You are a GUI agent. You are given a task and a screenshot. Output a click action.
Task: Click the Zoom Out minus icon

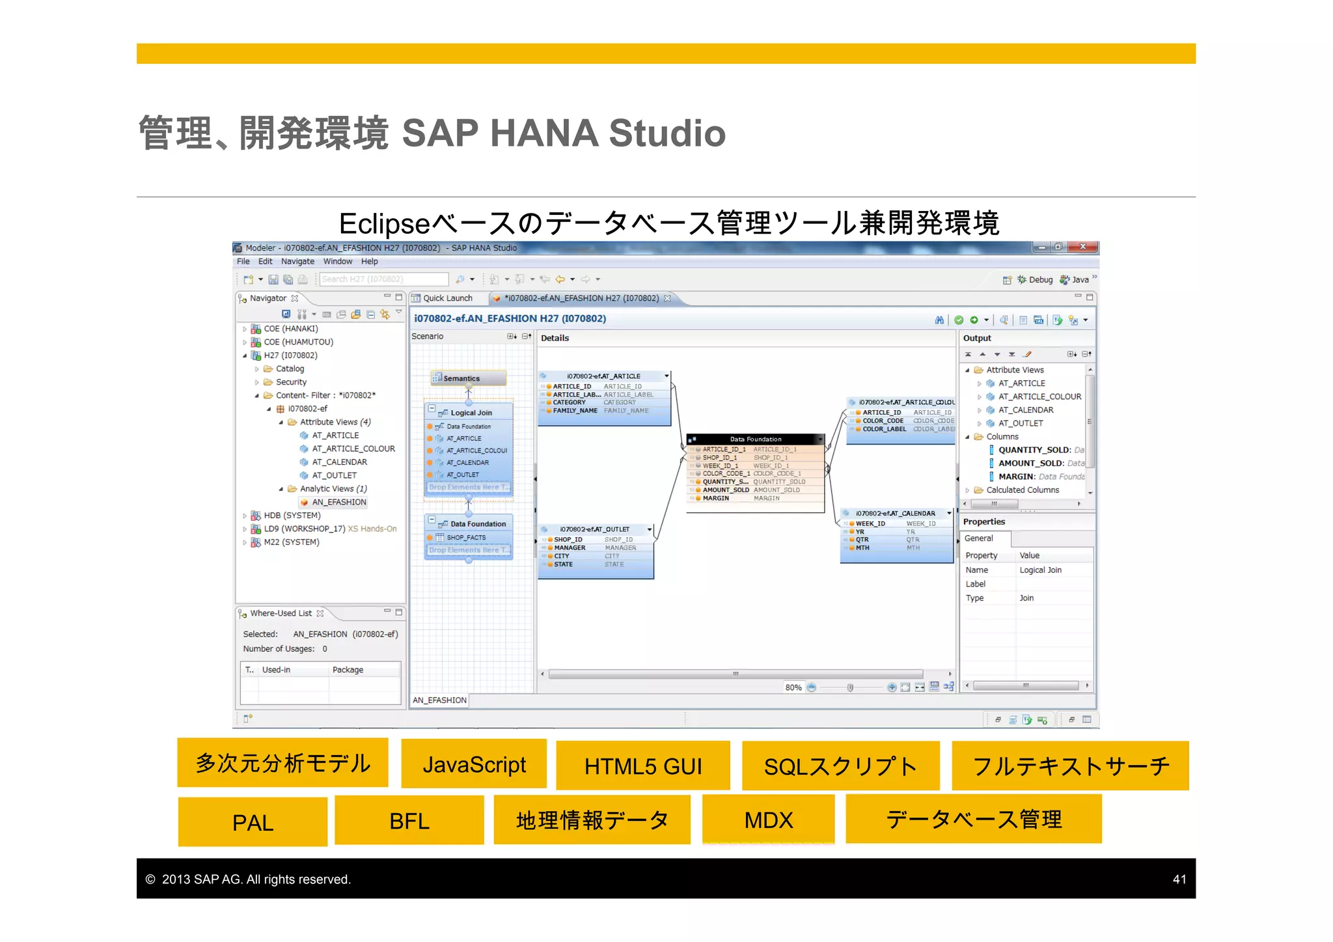812,687
